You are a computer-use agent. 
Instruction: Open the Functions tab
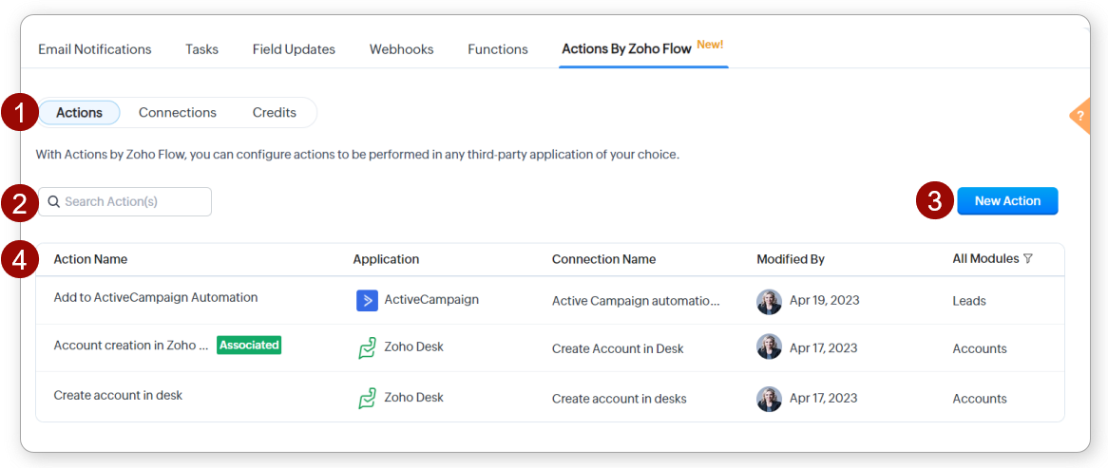[498, 49]
